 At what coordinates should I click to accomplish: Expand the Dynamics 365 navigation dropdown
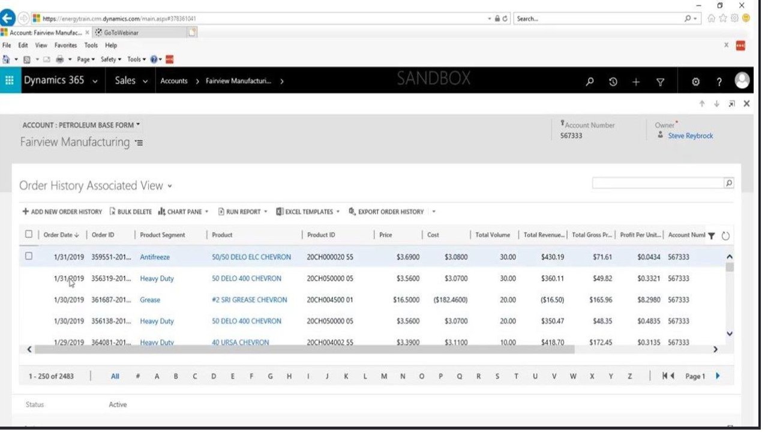95,81
